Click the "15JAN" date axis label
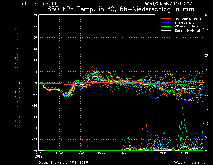Image resolution: width=213 pixels, height=165 pixels. tap(101, 153)
